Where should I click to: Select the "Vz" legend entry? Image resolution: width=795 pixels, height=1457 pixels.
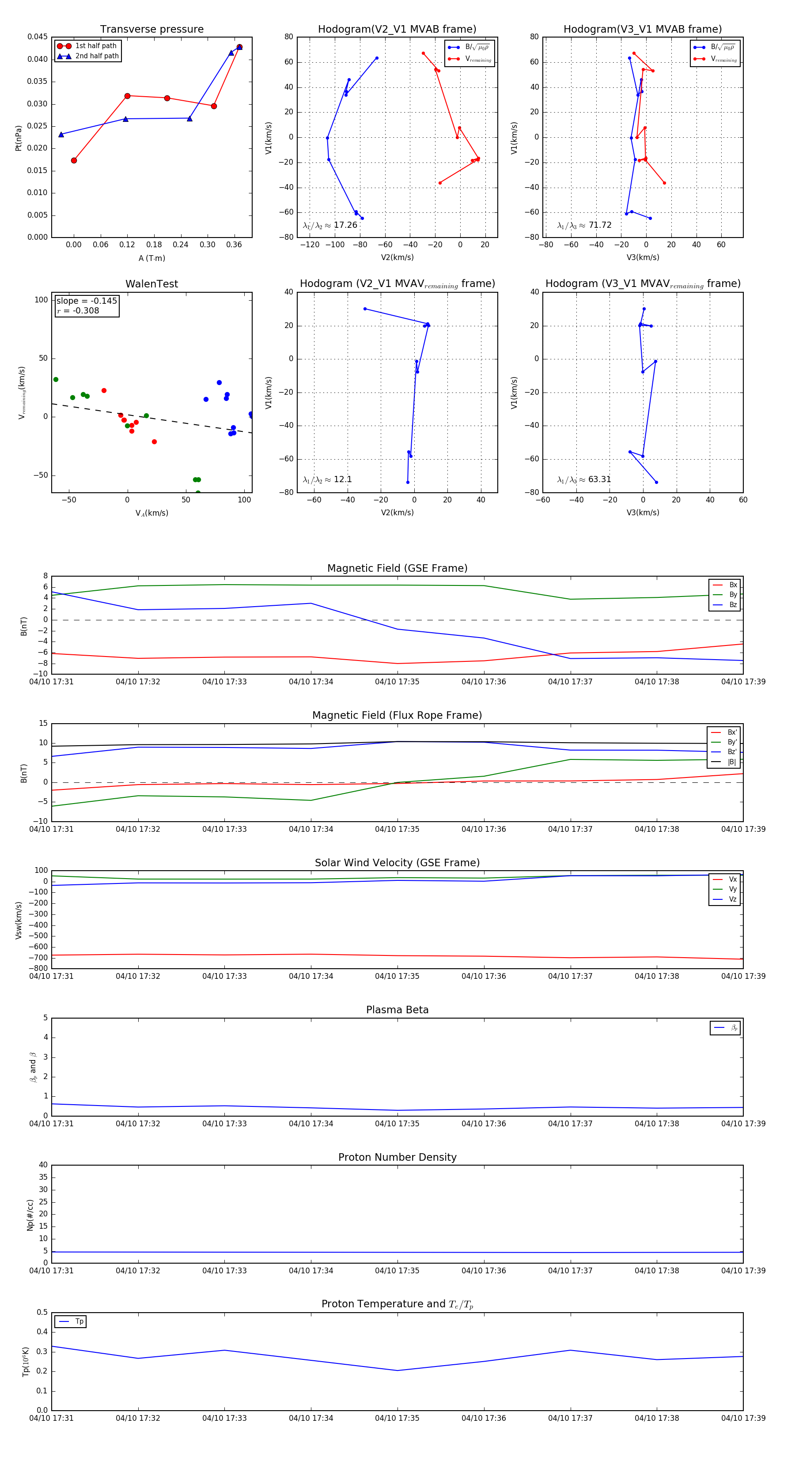click(x=725, y=899)
